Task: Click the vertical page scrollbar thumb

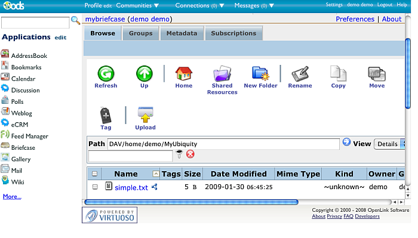Action: 408,73
